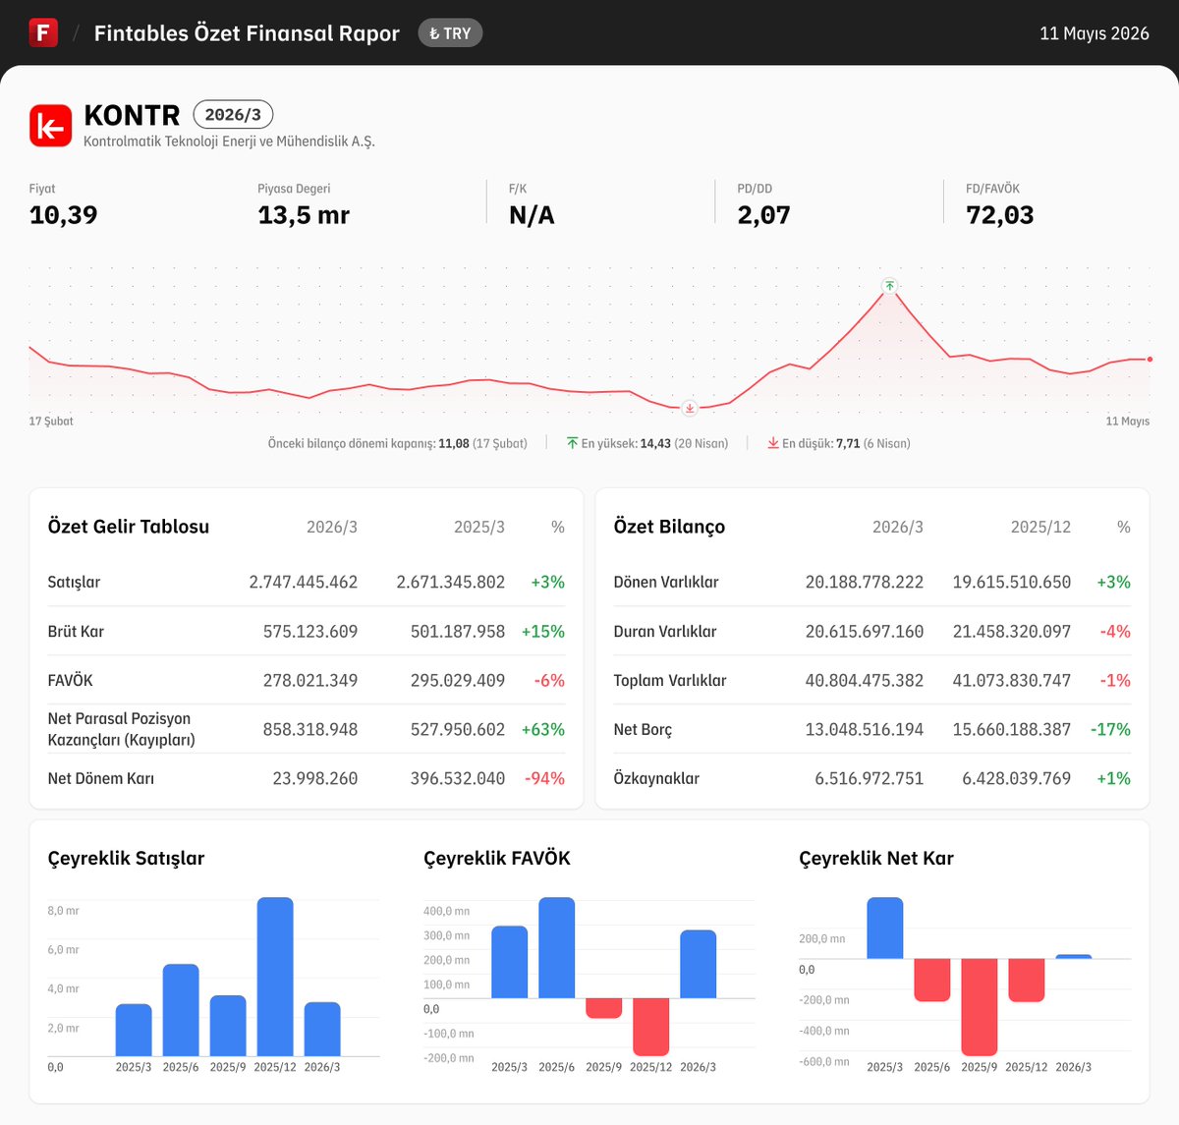Click the Net Borç -17% change
This screenshot has height=1125, width=1179.
pyautogui.click(x=1111, y=729)
